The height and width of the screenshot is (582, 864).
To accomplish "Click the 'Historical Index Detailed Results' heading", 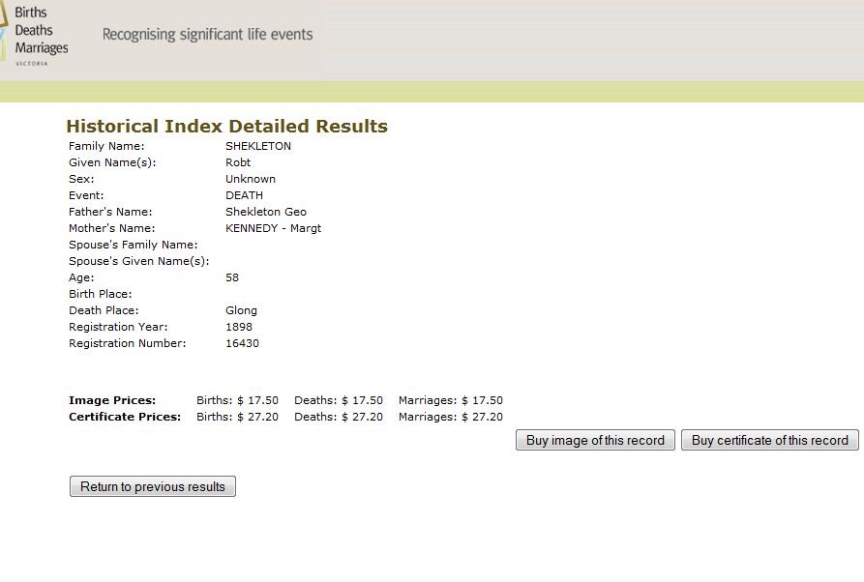I will pyautogui.click(x=226, y=127).
